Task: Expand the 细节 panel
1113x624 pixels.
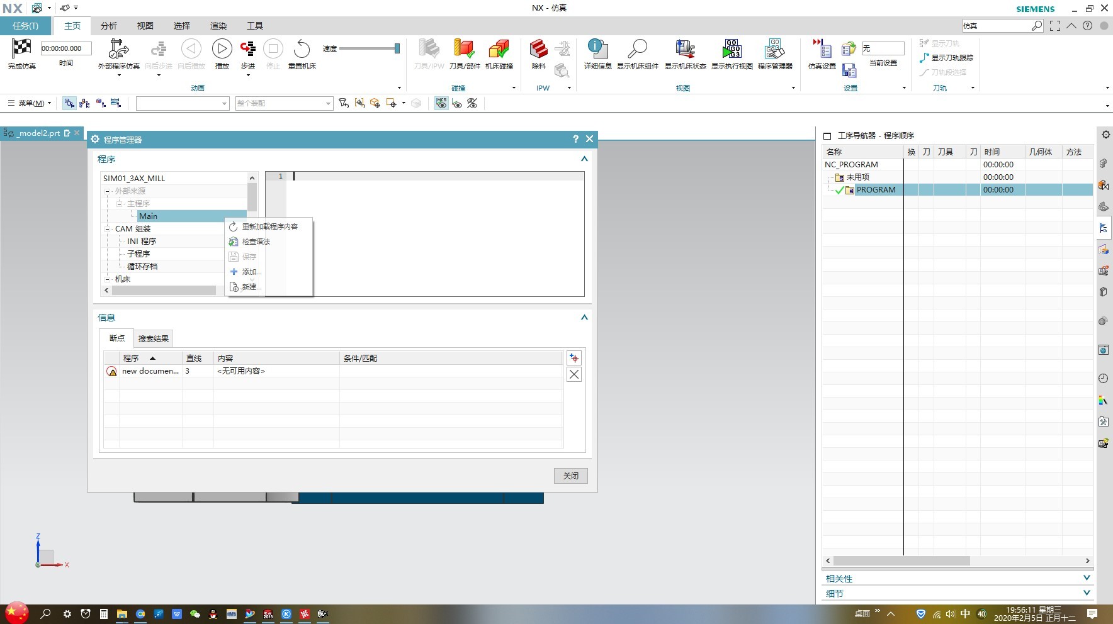Action: click(x=1087, y=593)
